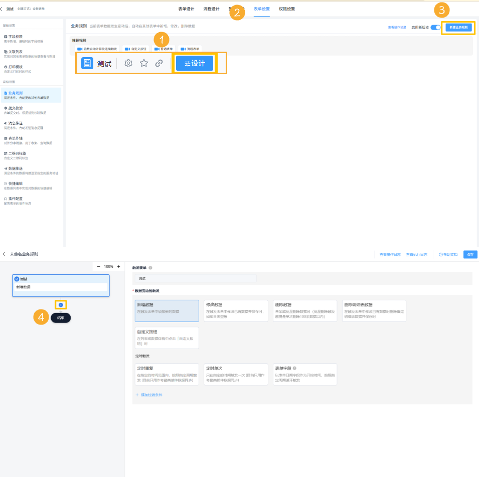479x477 pixels.
Task: Click the zoom in plus icon
Action: tap(118, 266)
